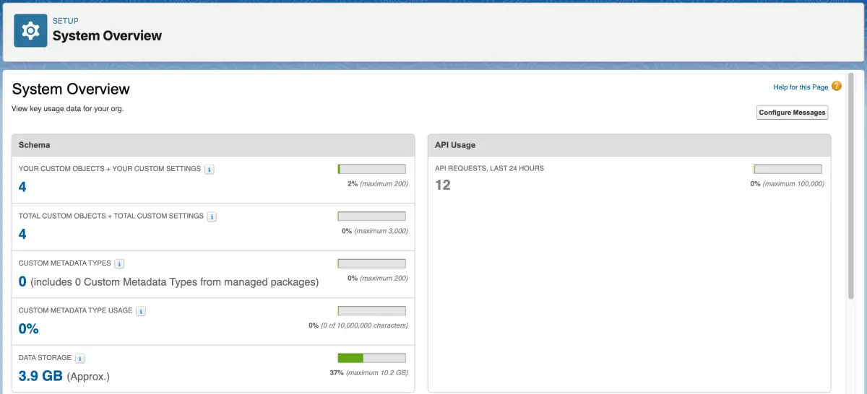Click info icon beside Data Storage

point(80,359)
